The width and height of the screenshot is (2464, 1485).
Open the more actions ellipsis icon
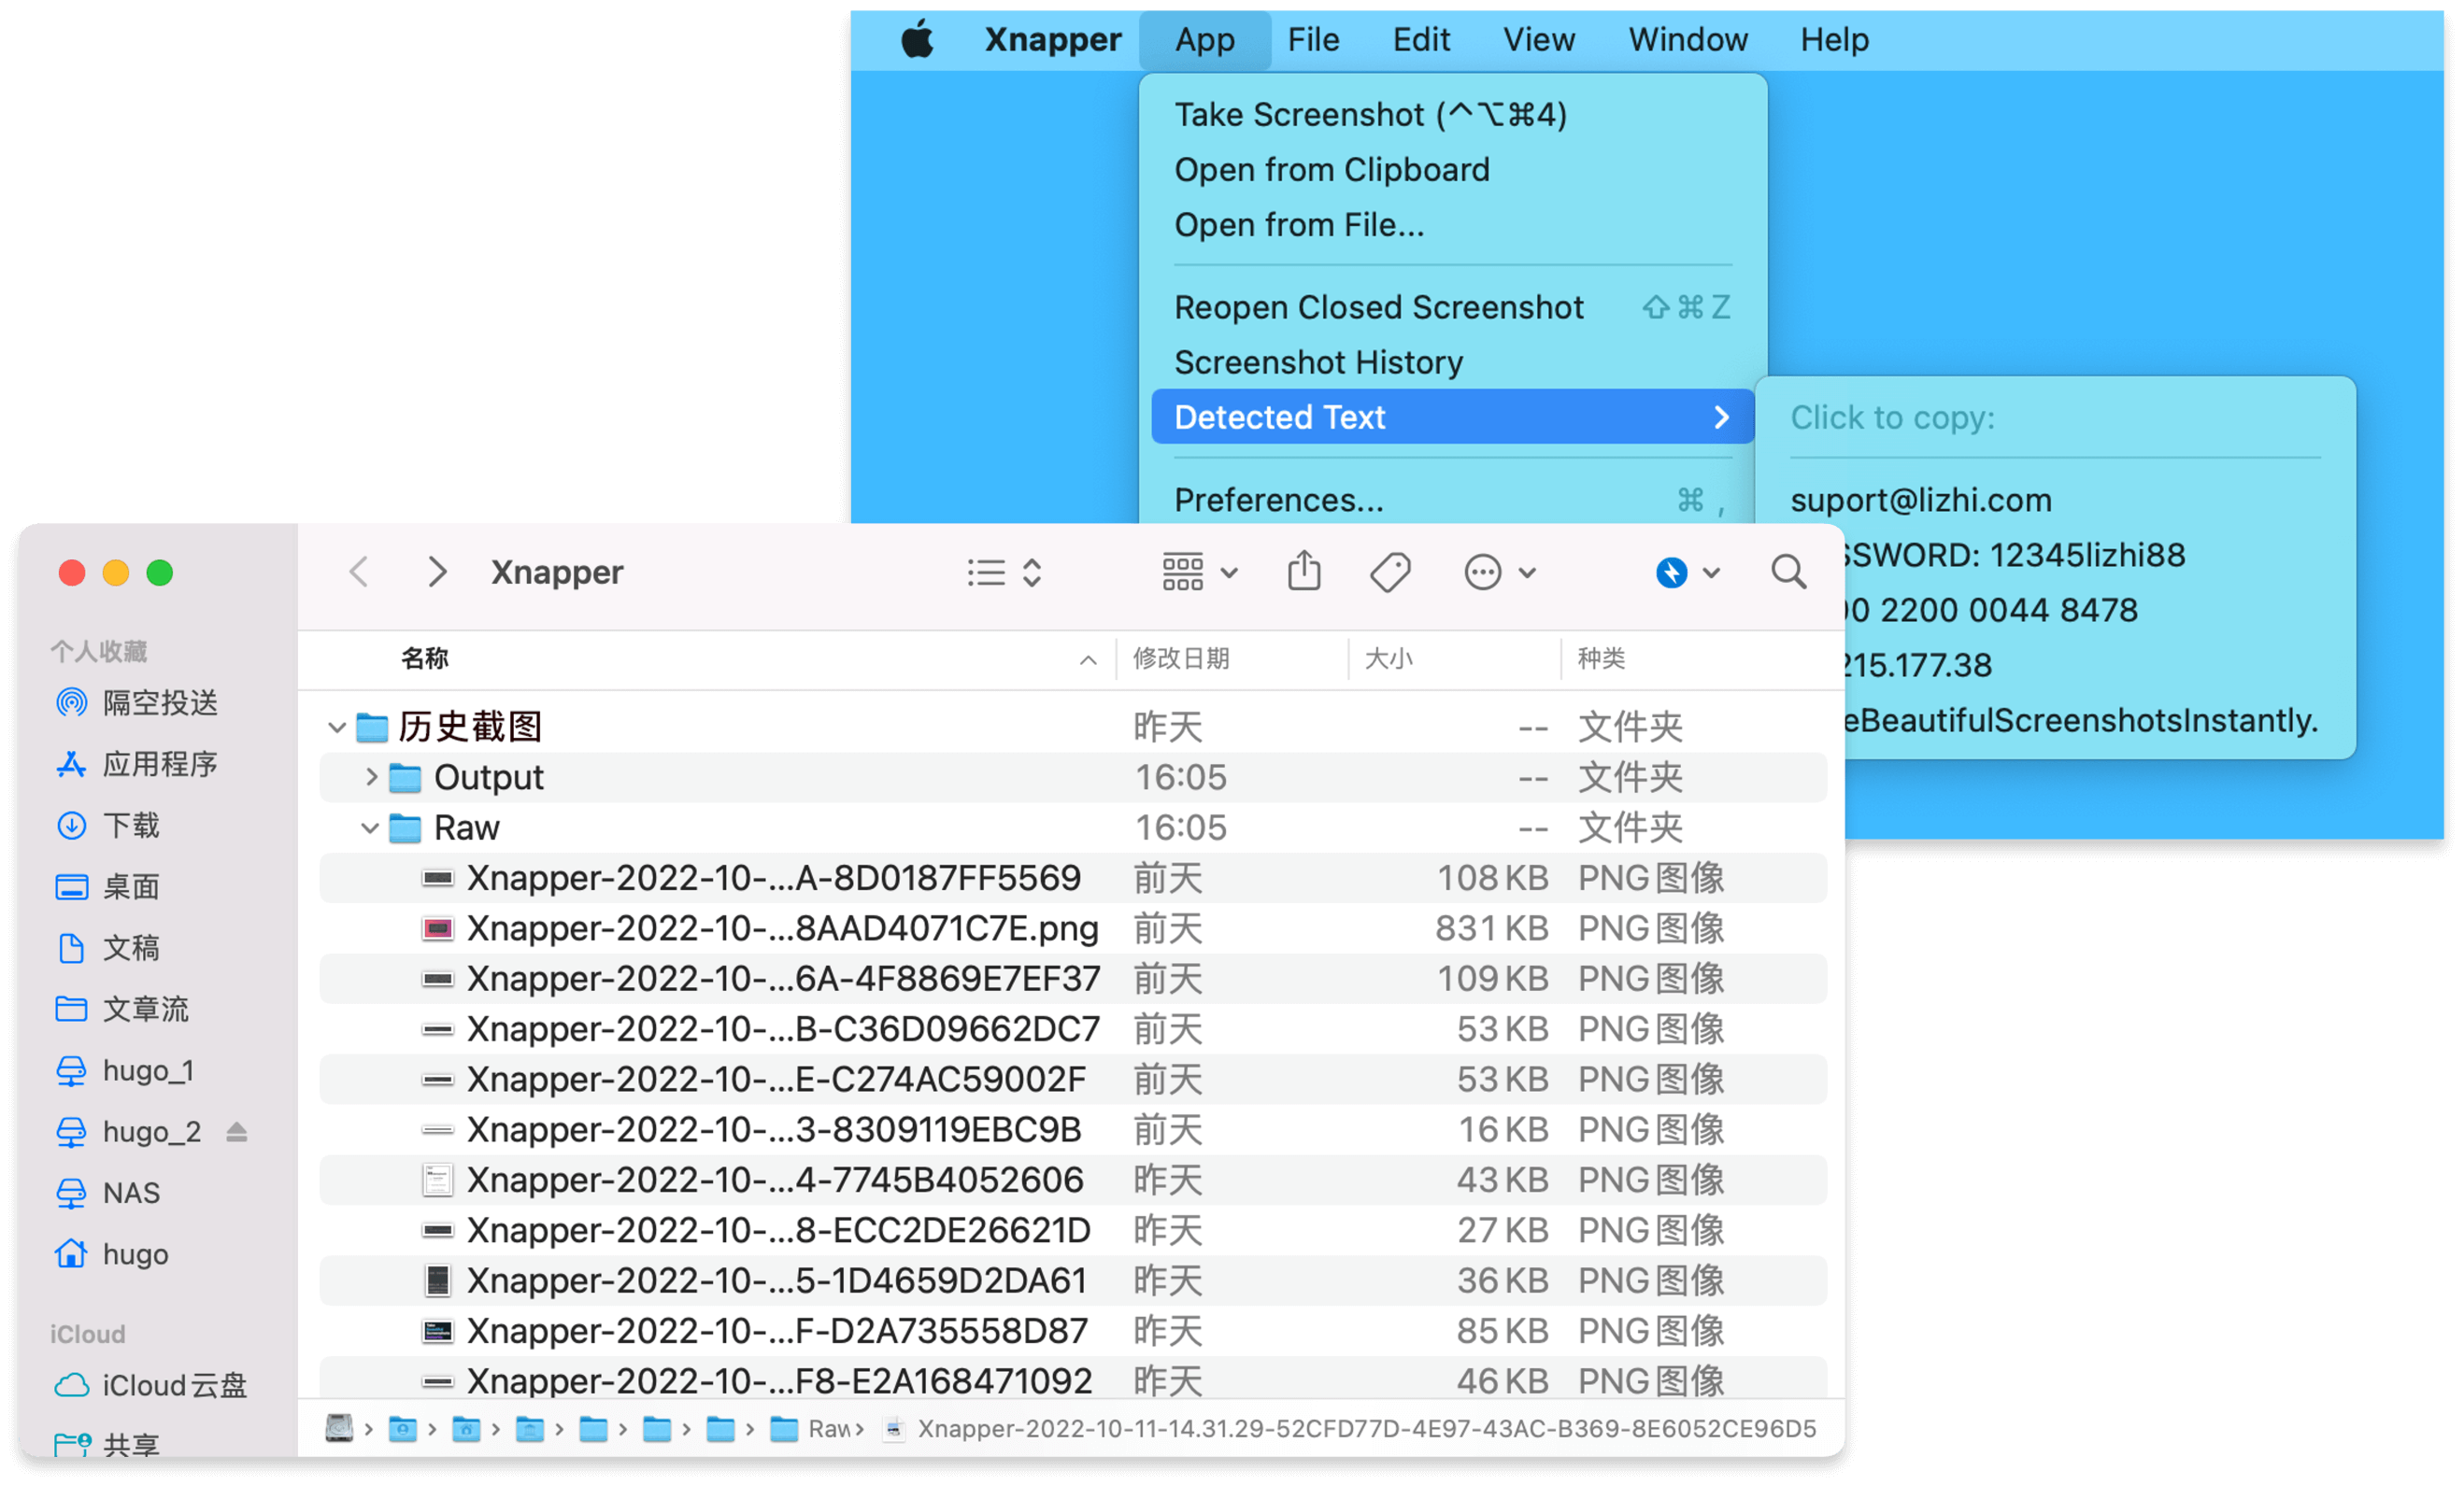tap(1484, 572)
